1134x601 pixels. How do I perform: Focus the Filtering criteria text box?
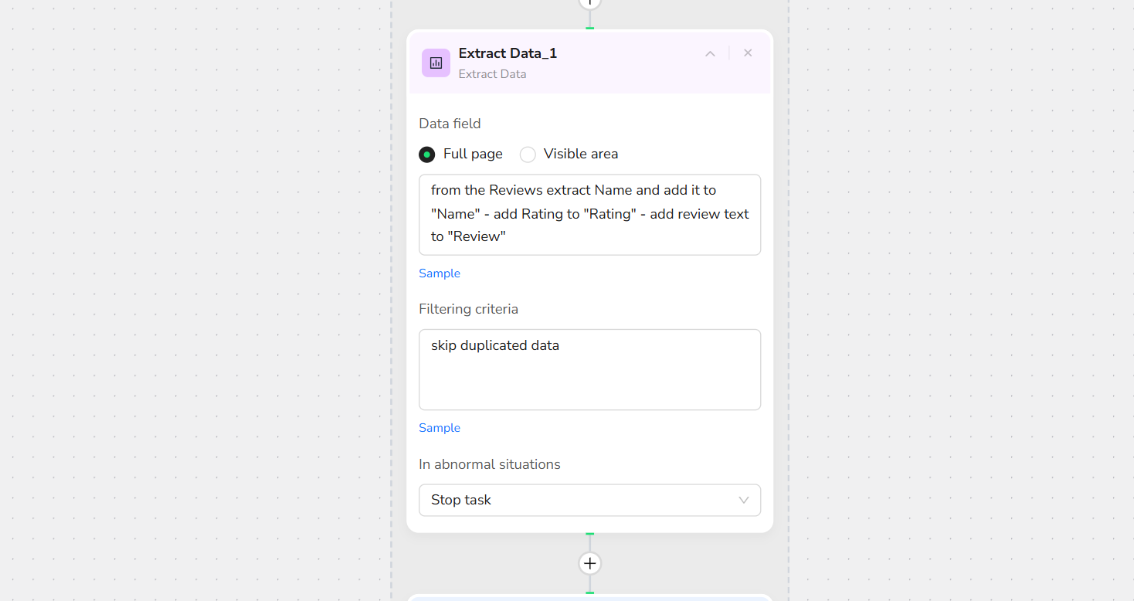pos(589,369)
